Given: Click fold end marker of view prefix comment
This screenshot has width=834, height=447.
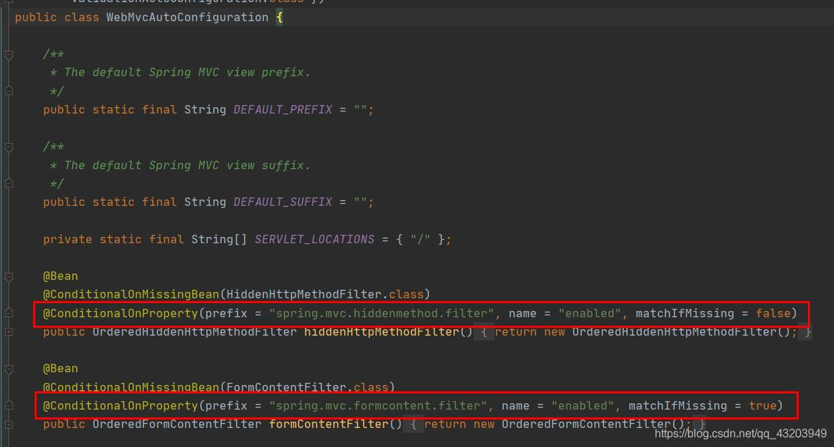Looking at the screenshot, I should [9, 91].
